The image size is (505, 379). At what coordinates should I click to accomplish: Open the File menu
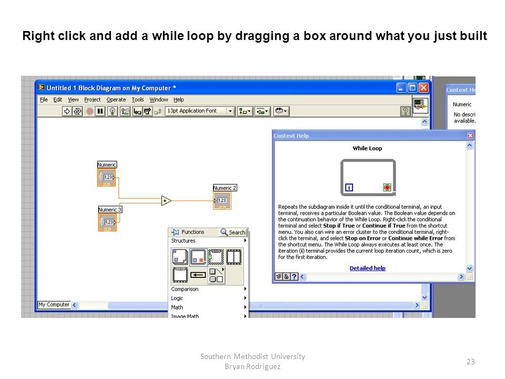pyautogui.click(x=44, y=99)
